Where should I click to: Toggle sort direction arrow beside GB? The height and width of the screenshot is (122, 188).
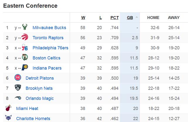point(137,18)
